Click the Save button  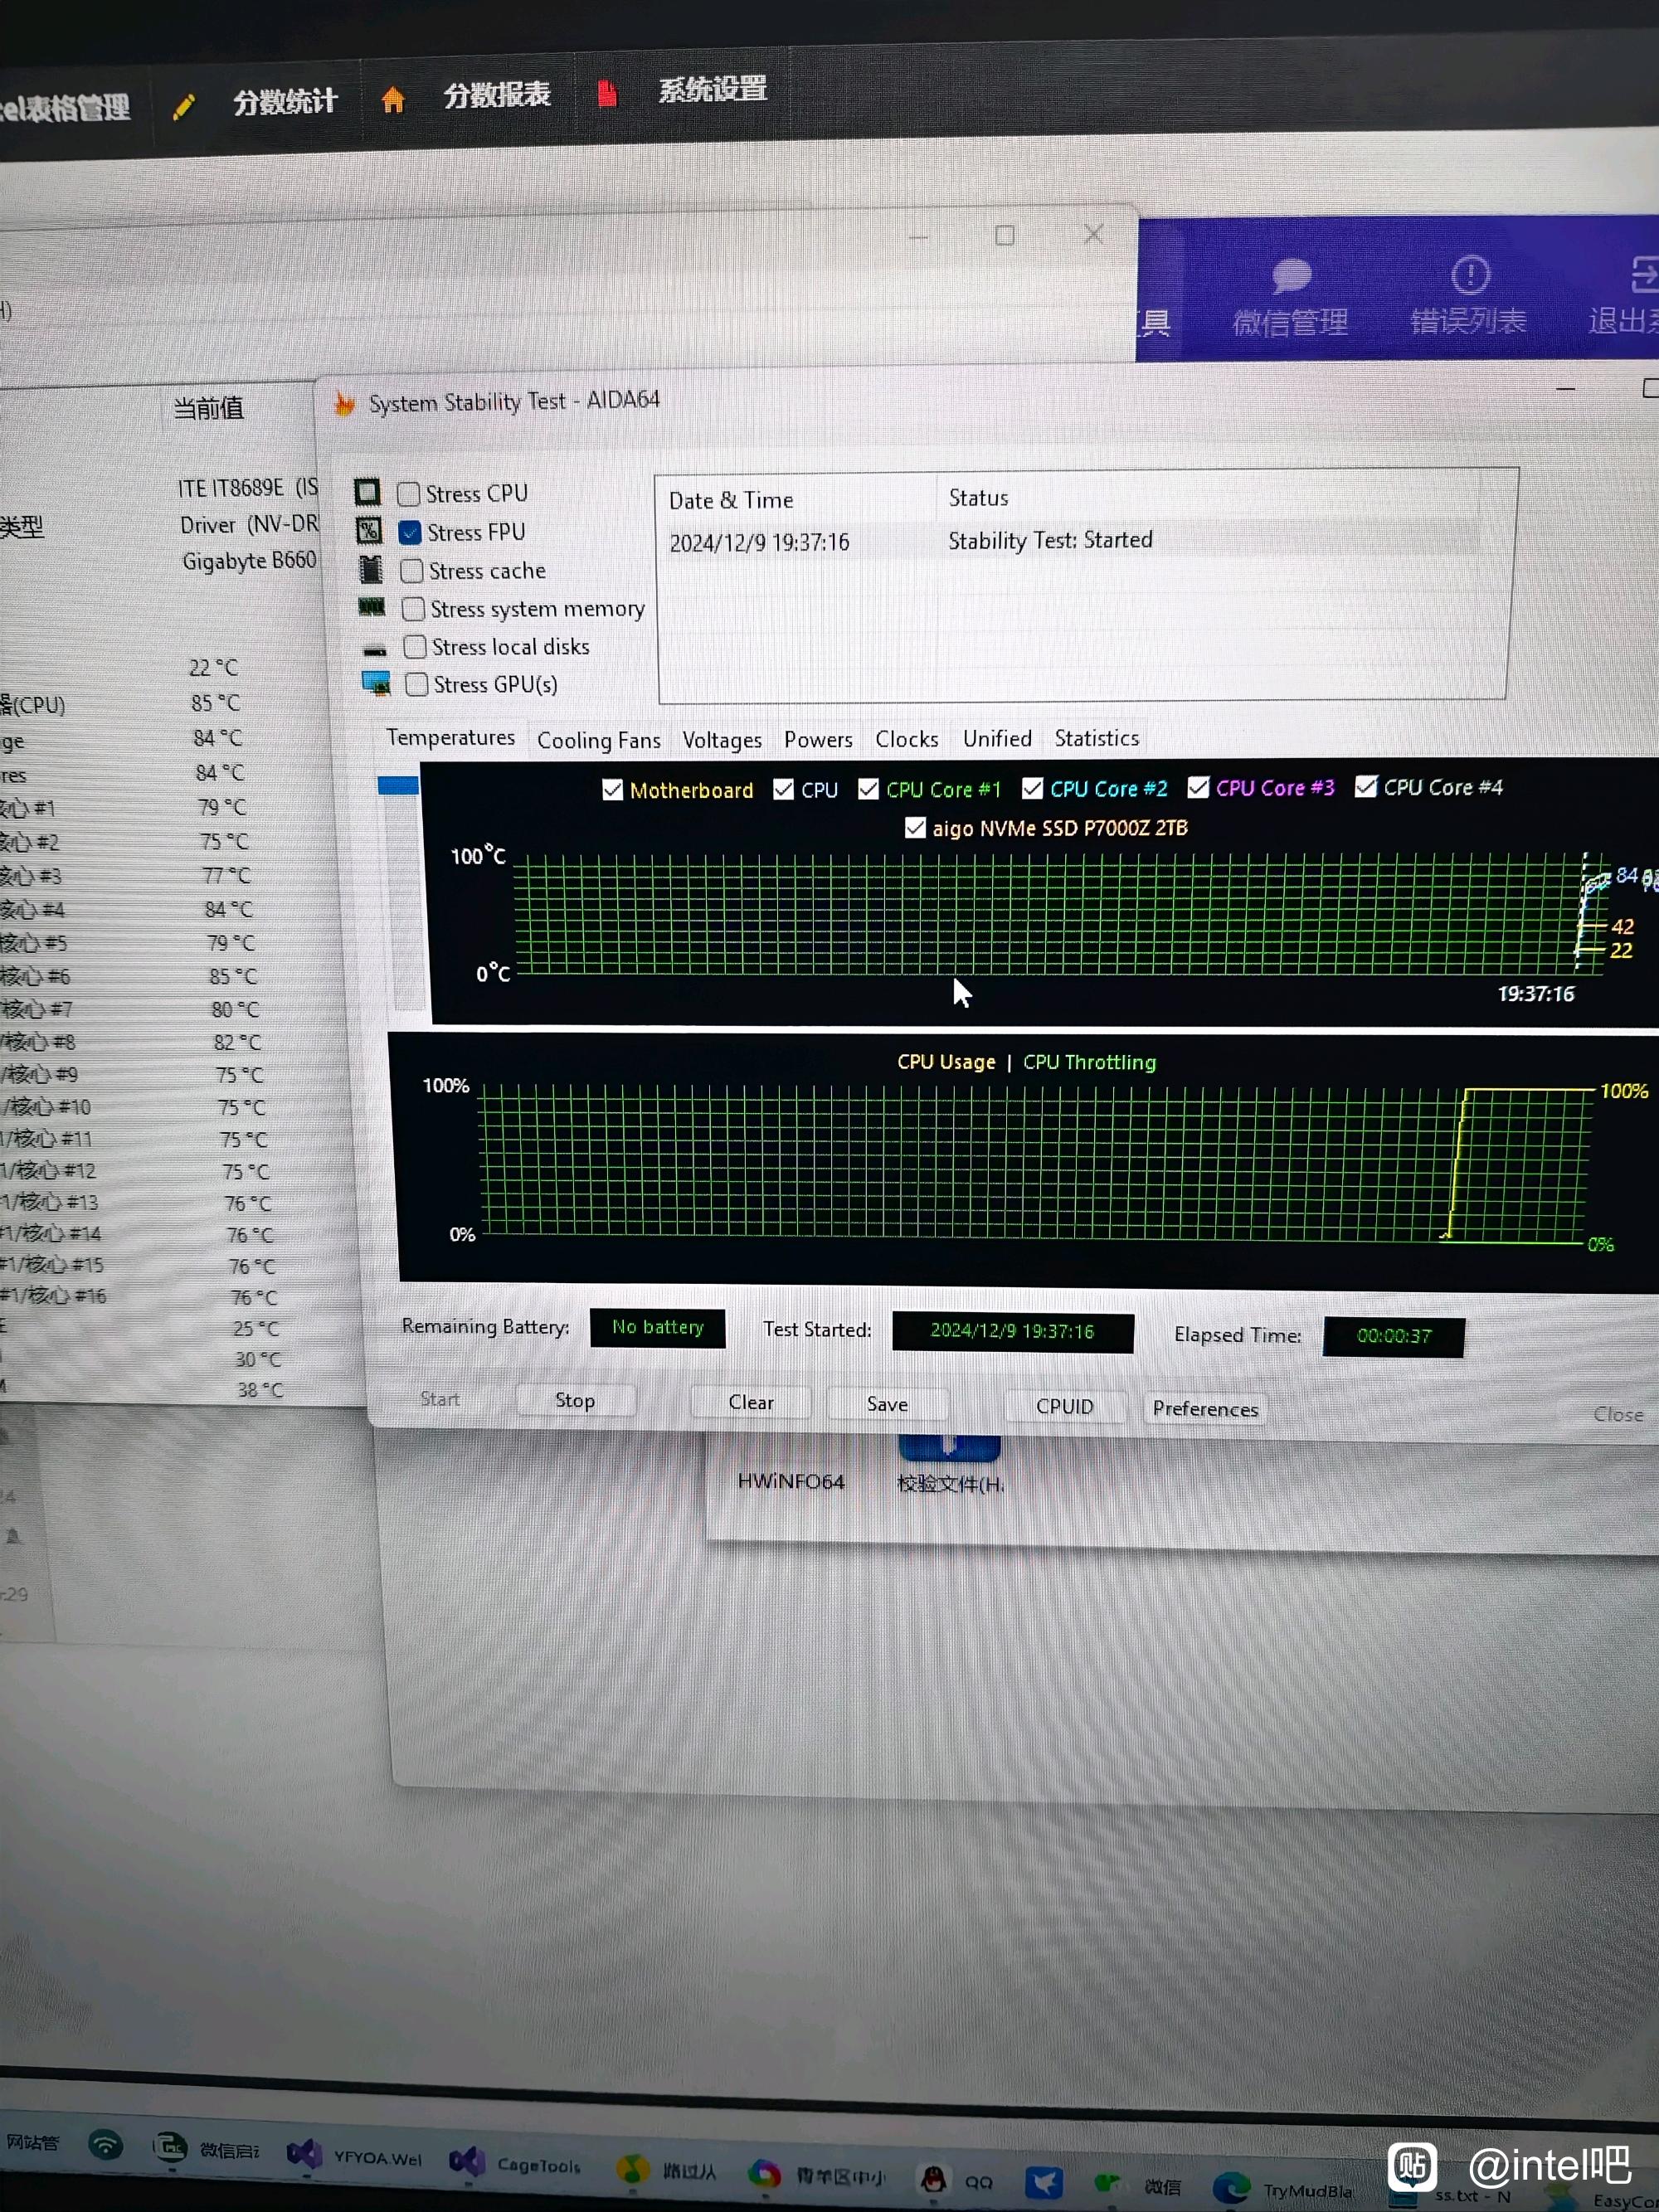coord(887,1405)
